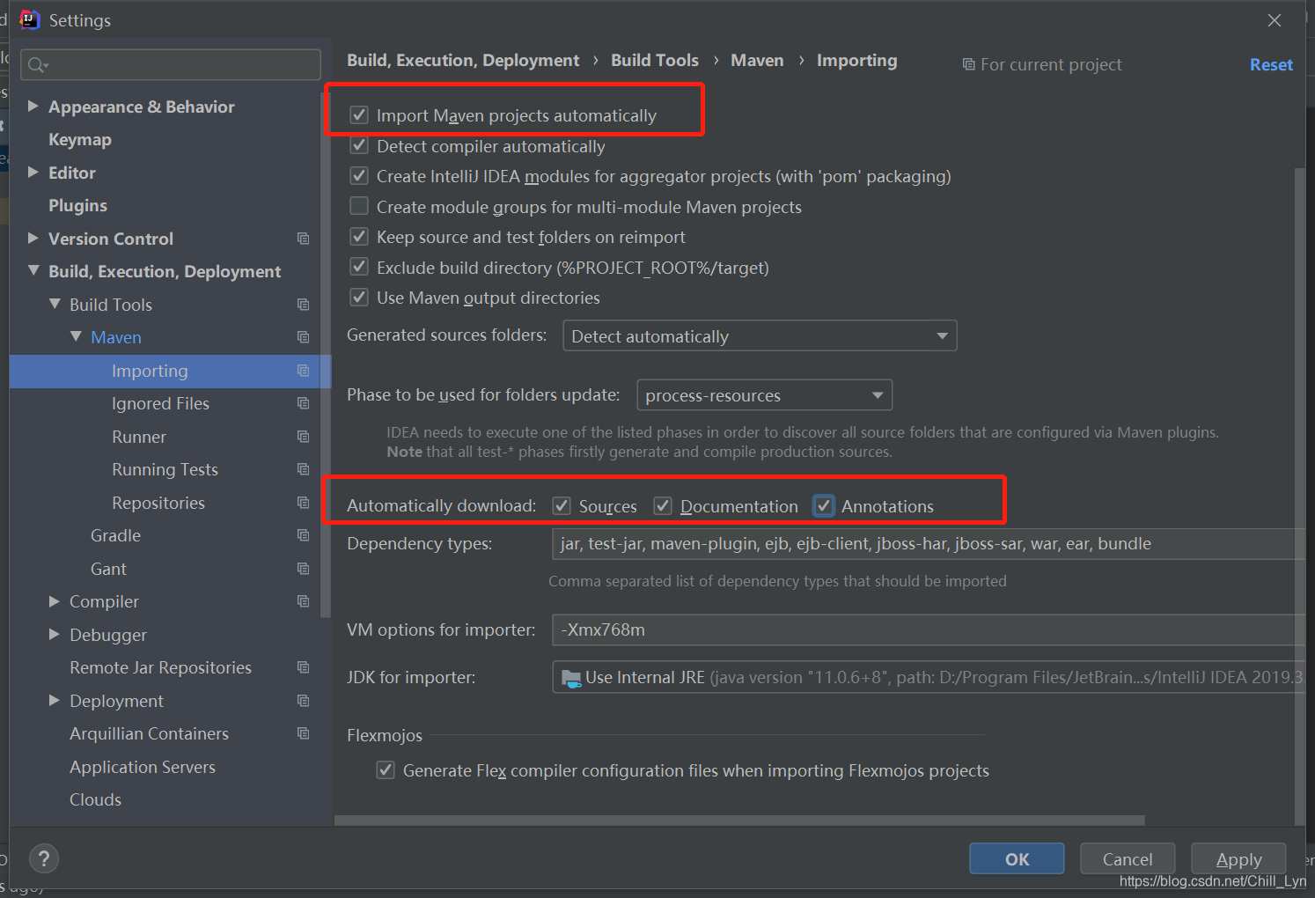Open Runner settings page
This screenshot has height=898, width=1315.
(x=139, y=437)
